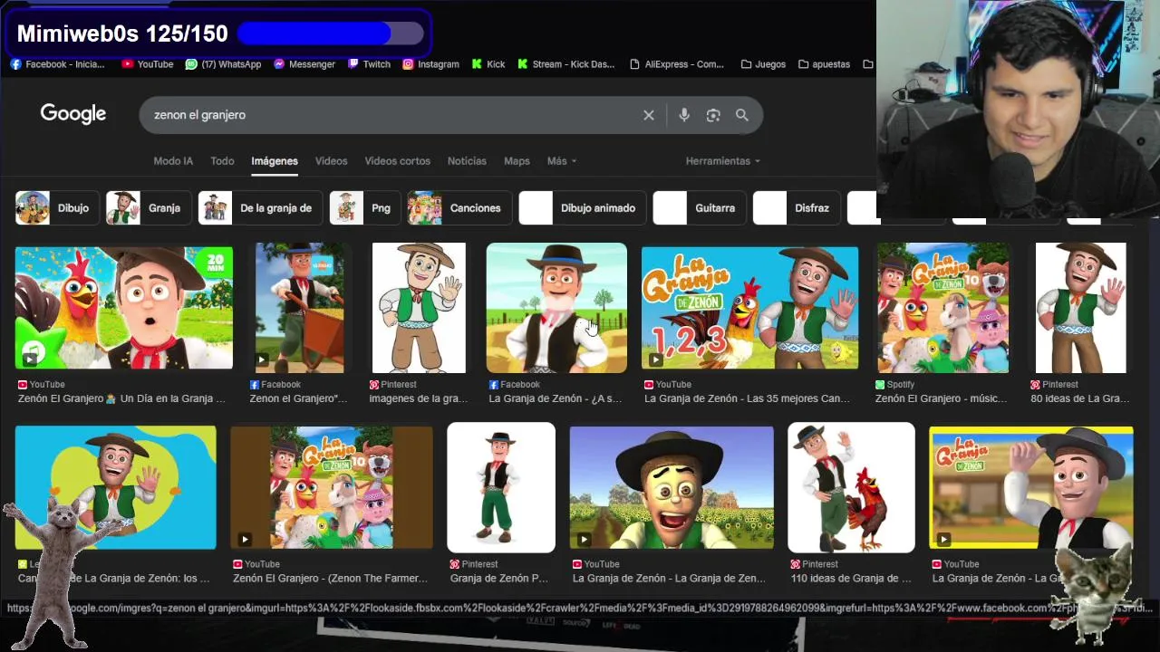Open the Twitch bookmark
This screenshot has width=1160, height=652.
[x=369, y=64]
